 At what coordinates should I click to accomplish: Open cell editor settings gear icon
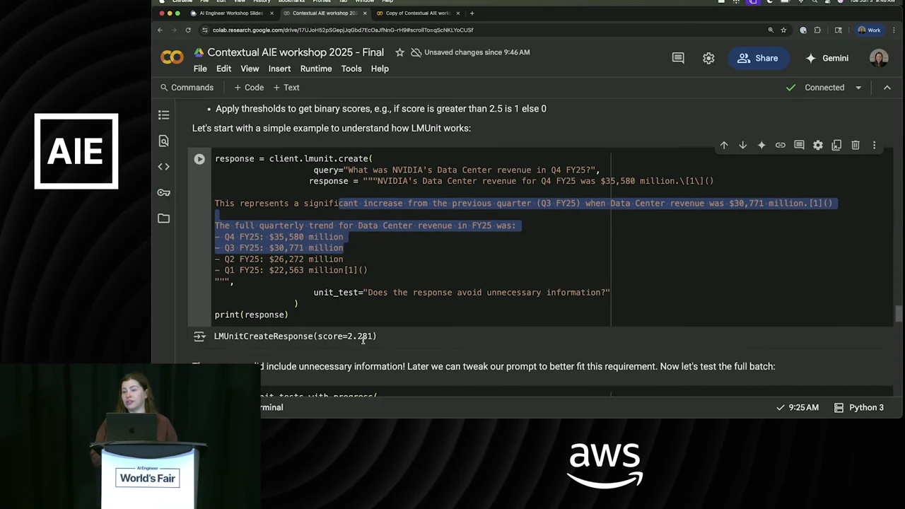(x=817, y=145)
